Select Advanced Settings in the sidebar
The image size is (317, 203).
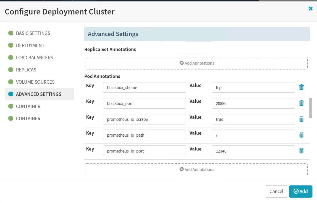pyautogui.click(x=39, y=94)
